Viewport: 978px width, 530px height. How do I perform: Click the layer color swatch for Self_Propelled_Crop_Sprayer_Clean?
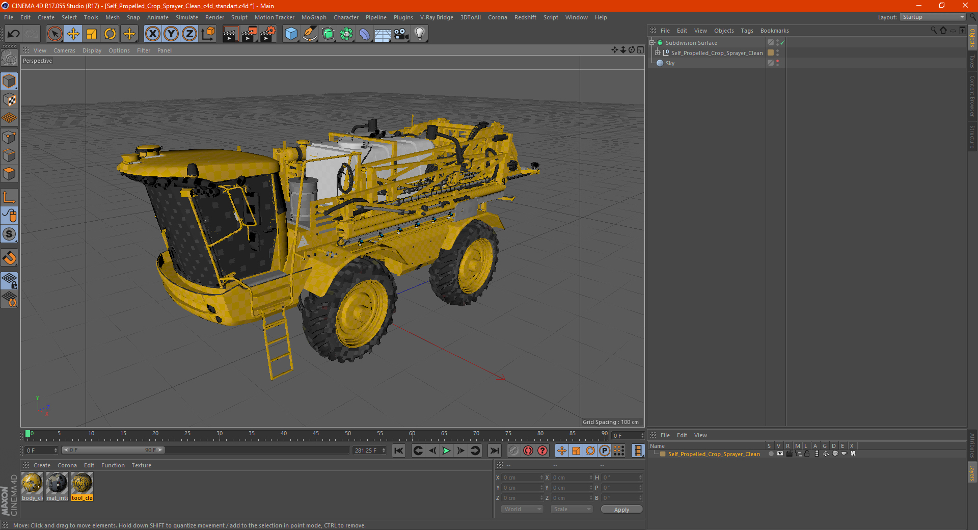[x=663, y=454]
